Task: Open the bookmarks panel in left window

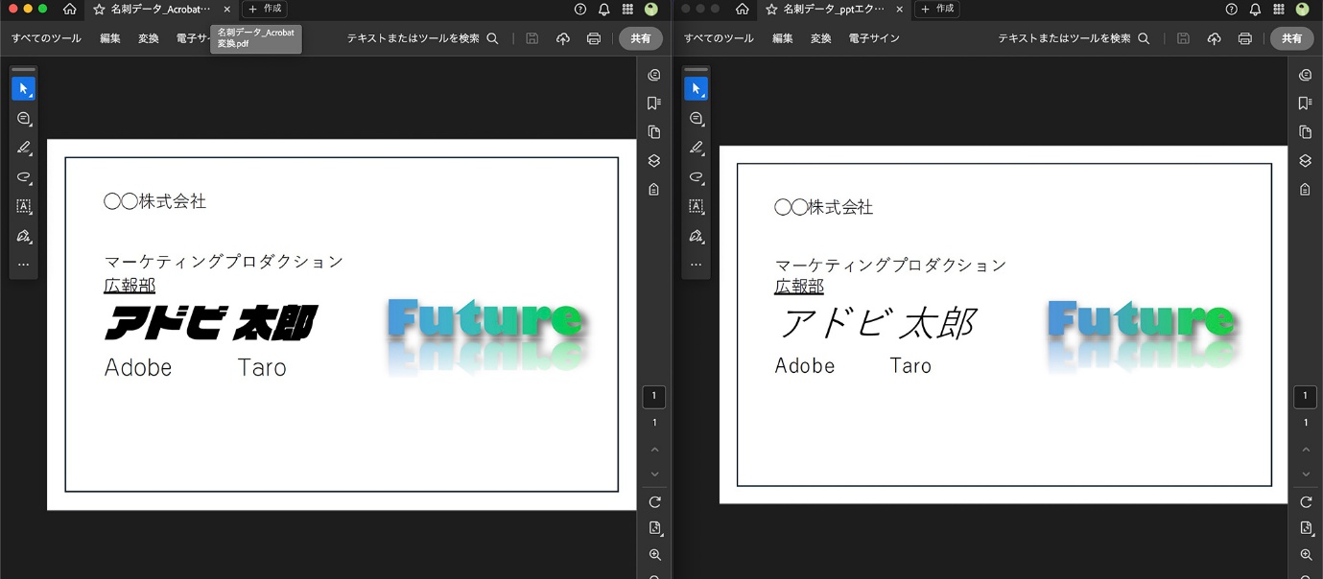Action: click(654, 104)
